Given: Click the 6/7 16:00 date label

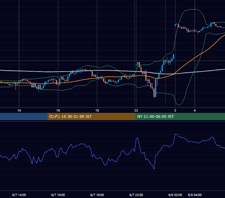Looking at the screenshot, I should tap(58, 195).
